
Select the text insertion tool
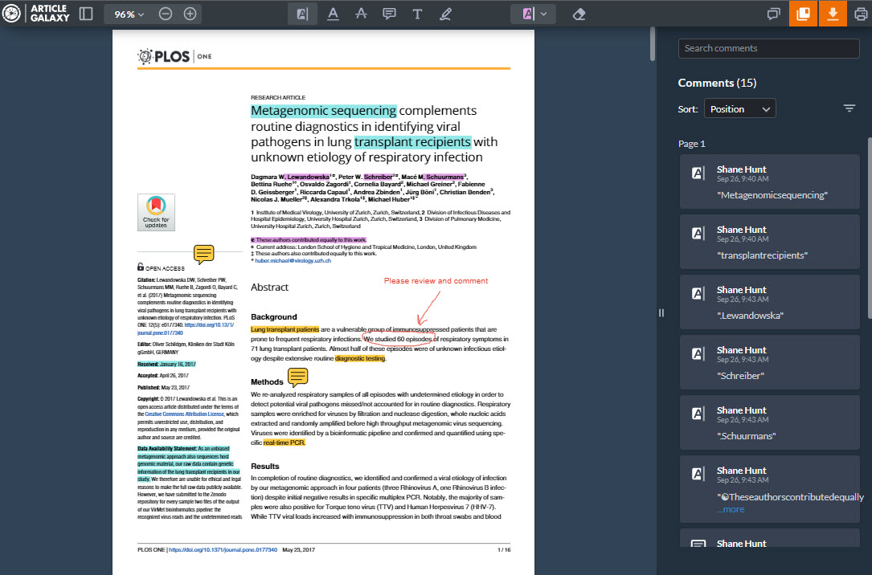click(417, 13)
